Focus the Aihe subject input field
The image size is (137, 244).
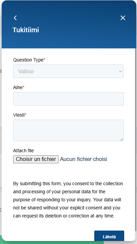[x=68, y=99]
